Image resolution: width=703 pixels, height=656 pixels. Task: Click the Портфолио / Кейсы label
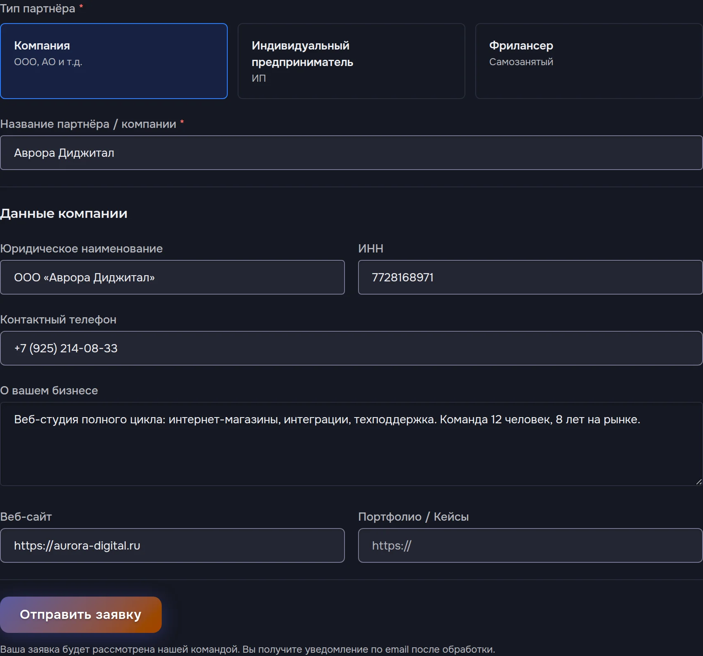413,517
